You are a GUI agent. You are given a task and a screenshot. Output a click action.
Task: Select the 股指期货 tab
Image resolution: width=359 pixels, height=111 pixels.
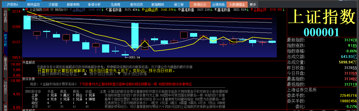click(158, 4)
